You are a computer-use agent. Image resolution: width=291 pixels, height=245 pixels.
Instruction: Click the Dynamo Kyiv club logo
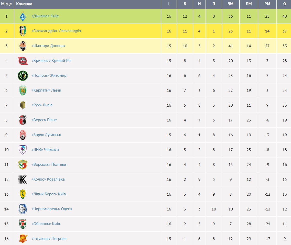point(23,16)
